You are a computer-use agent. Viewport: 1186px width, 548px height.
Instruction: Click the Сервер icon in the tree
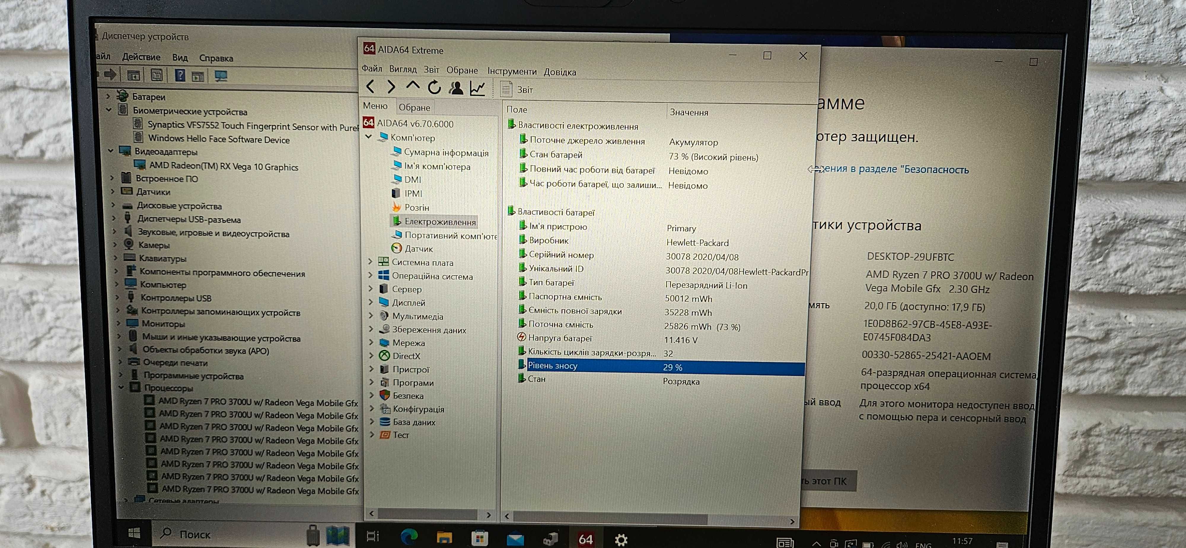(384, 289)
